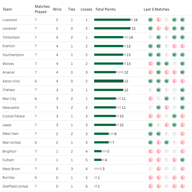The width and height of the screenshot is (192, 192).
Task: Click West Brom's gray Total Points bar
Action: [98, 169]
